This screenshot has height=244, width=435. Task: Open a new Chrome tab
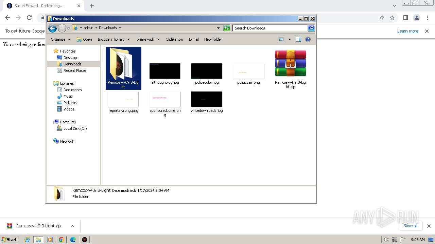click(x=92, y=6)
